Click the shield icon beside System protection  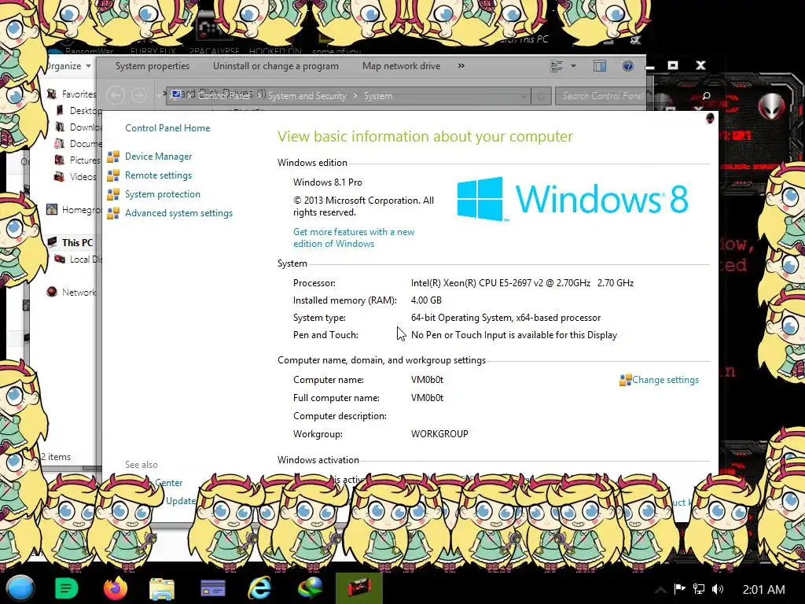point(113,195)
